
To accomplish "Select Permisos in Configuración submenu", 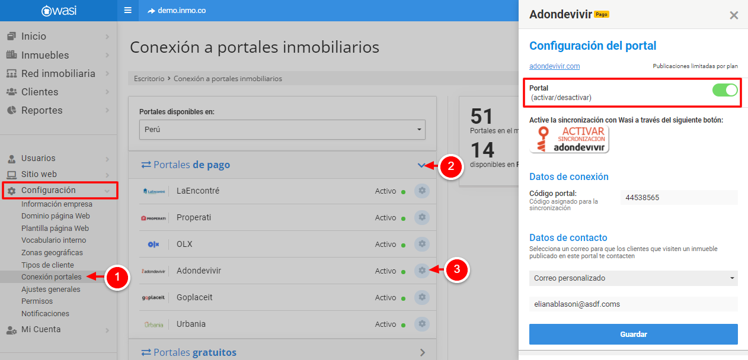I will [x=37, y=301].
